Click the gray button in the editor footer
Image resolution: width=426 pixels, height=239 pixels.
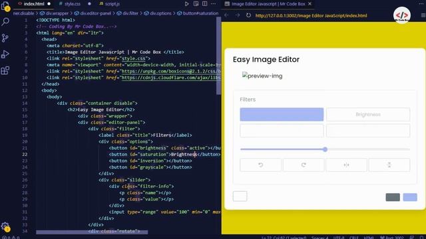click(393, 197)
